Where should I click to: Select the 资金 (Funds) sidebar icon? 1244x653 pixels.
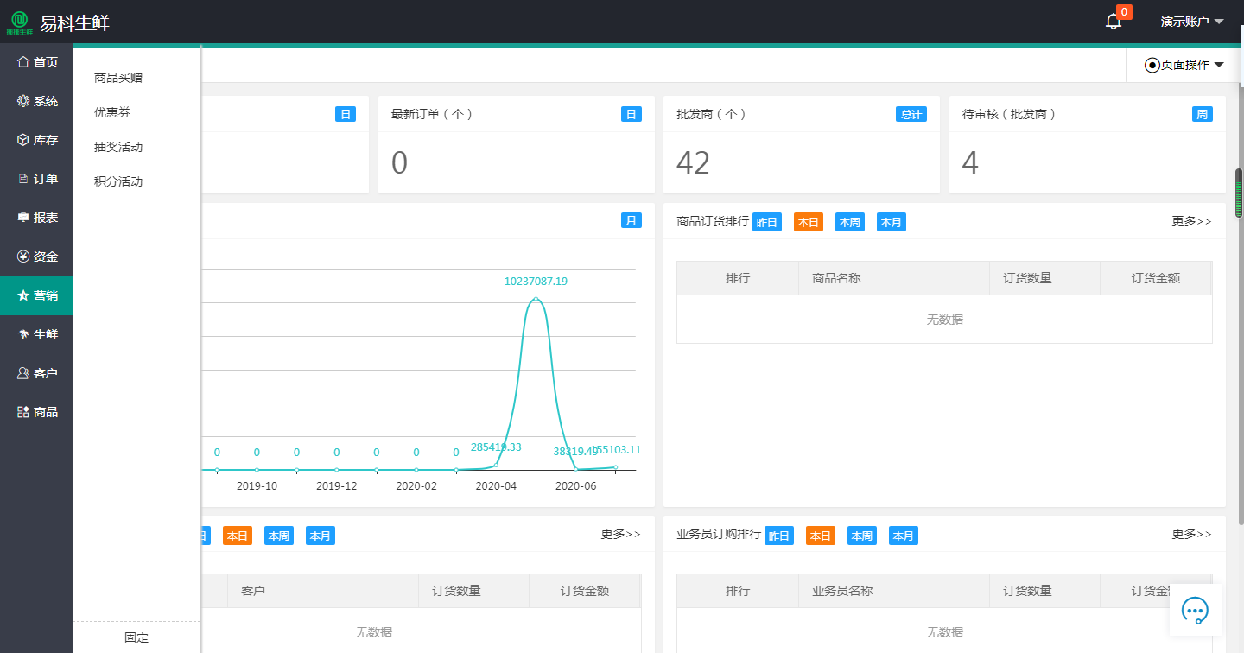(x=35, y=256)
